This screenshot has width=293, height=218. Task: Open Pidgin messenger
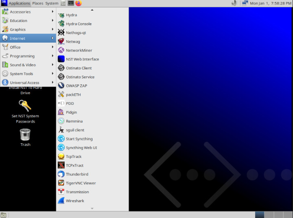pos(92,112)
